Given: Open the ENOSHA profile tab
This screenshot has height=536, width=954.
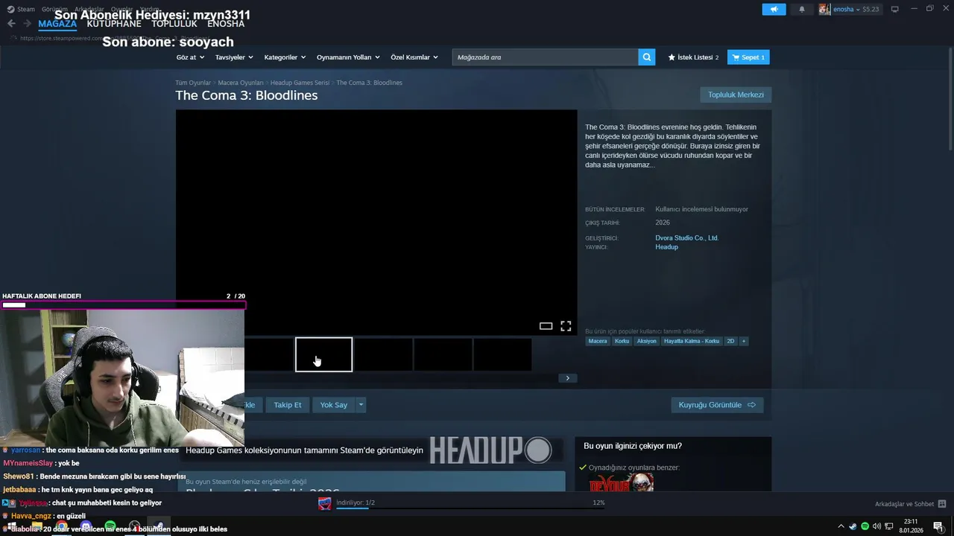Looking at the screenshot, I should [x=226, y=24].
